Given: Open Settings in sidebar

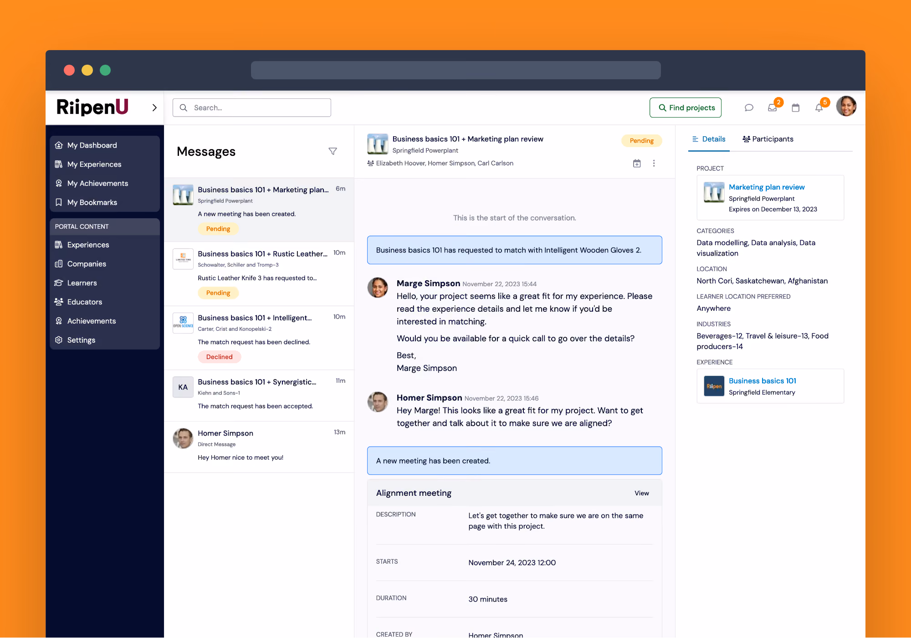Looking at the screenshot, I should click(105, 340).
